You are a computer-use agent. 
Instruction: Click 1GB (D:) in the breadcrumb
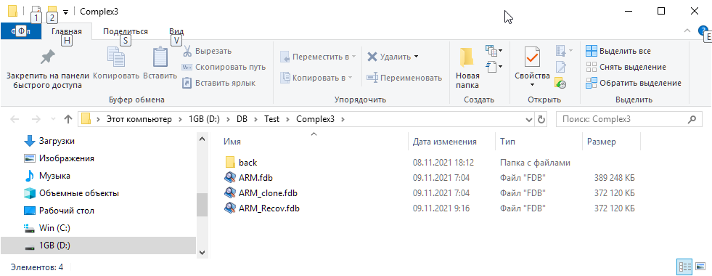point(205,120)
